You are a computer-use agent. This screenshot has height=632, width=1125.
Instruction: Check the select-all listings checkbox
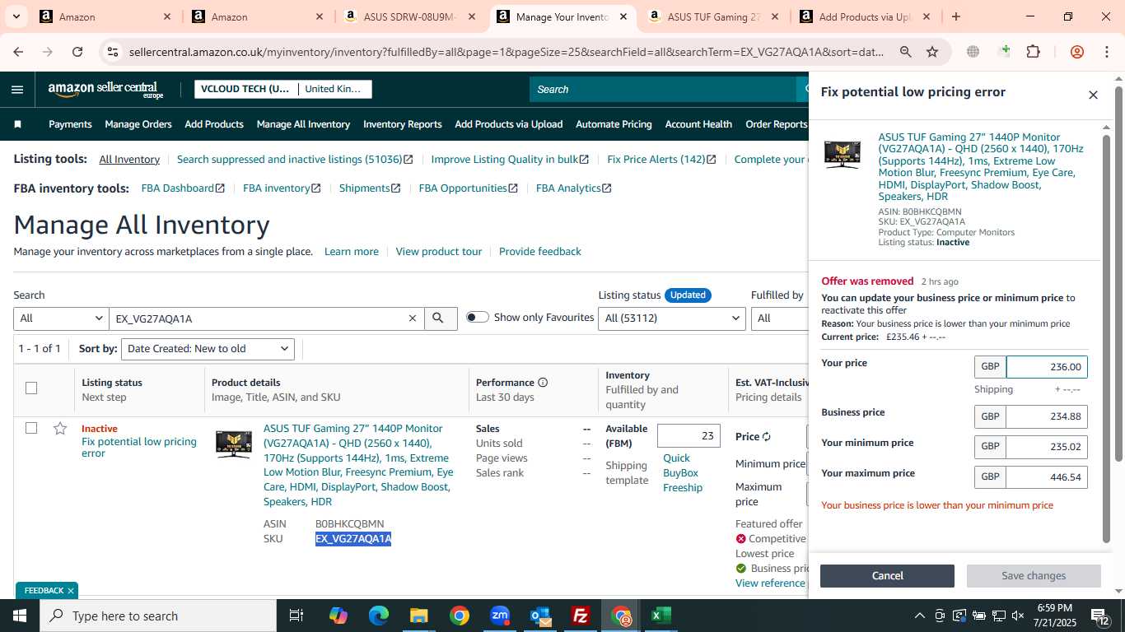(x=31, y=388)
